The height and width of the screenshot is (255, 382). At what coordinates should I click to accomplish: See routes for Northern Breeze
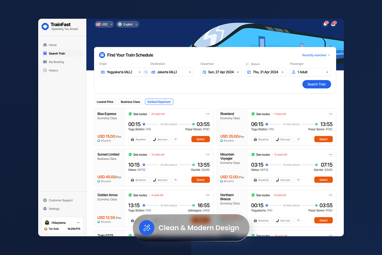[261, 195]
